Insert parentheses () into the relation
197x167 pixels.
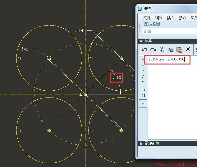[x=143, y=90]
